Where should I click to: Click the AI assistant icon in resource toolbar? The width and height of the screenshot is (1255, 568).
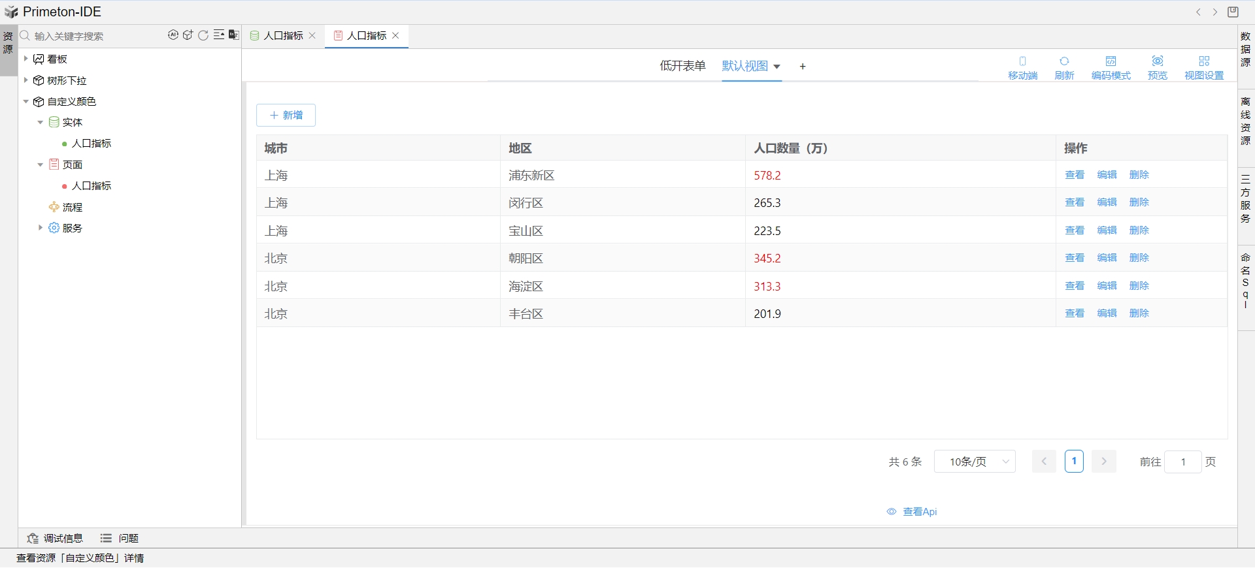tap(173, 35)
